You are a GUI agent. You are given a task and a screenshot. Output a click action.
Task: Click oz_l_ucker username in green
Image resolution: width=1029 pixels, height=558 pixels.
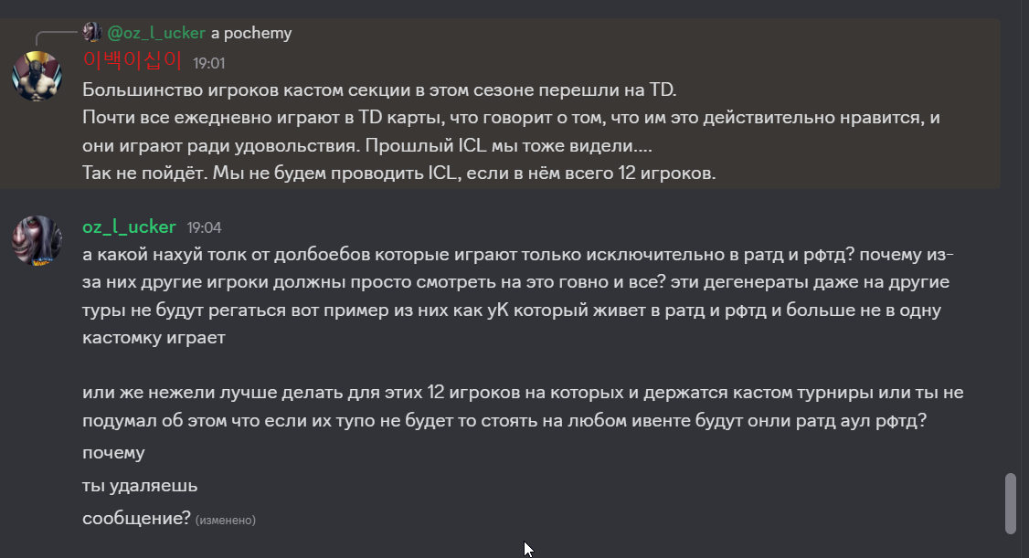129,226
